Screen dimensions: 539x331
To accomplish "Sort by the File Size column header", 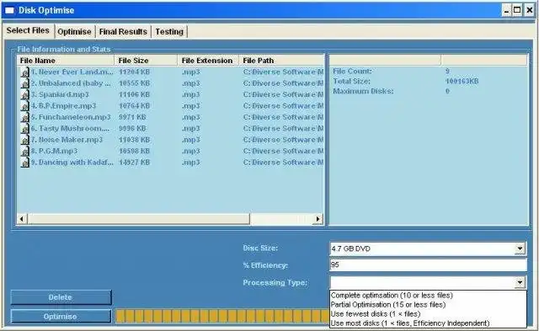I will [146, 61].
